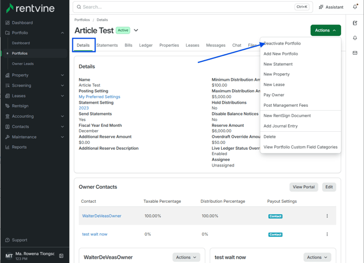Focus the Search input field
Screen dimensions: 364x263
tap(193, 7)
